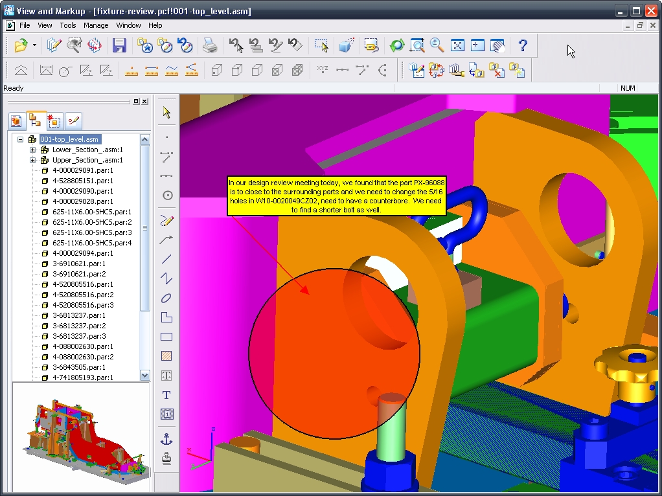Viewport: 662px width, 496px height.
Task: Expand the Upper_Section_.asm:1 node
Action: pos(32,160)
